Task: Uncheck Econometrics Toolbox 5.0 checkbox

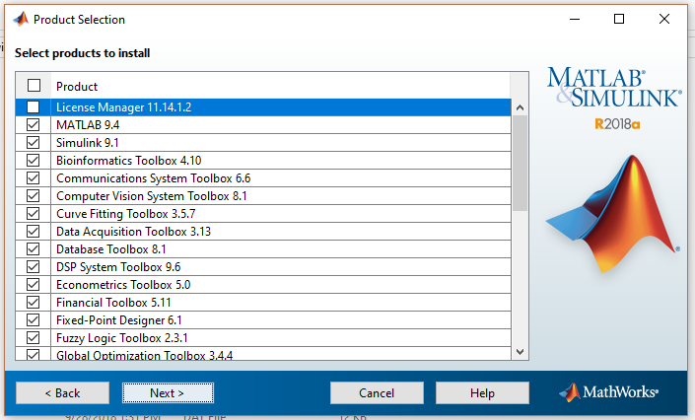Action: 33,284
